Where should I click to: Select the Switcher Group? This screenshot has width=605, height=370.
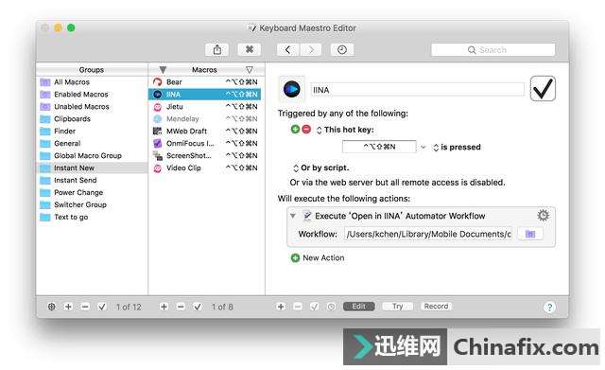[x=92, y=204]
